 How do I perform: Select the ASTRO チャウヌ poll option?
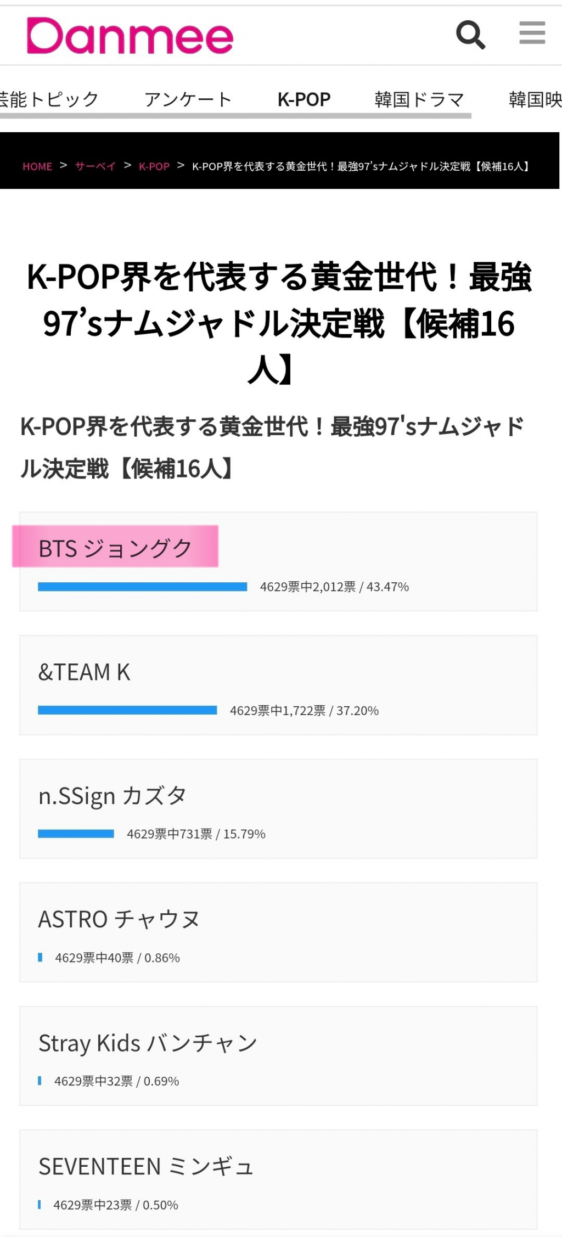coord(119,919)
